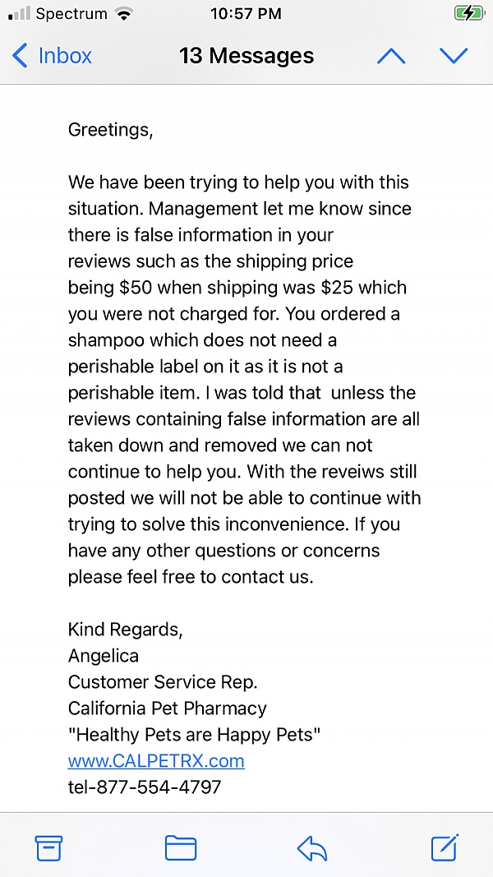Open the www.CALPETRX.com link
The height and width of the screenshot is (877, 493).
156,760
